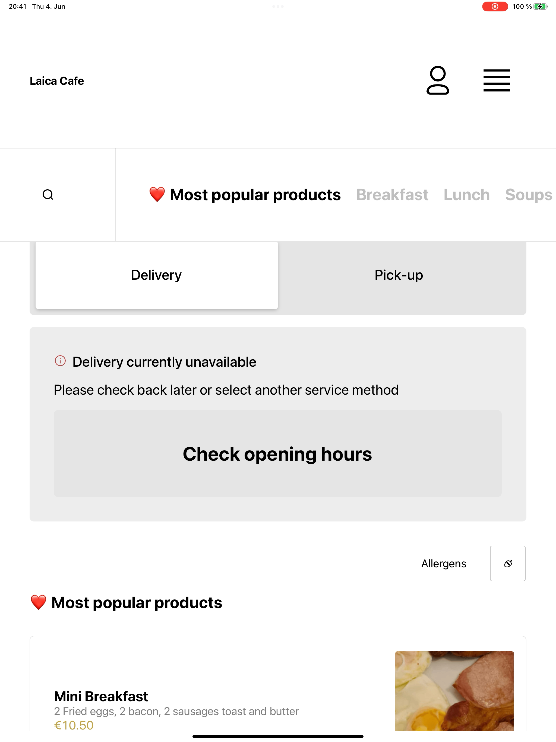Click the Laica Cafe logo link
Viewport: 556px width, 742px height.
[x=57, y=81]
